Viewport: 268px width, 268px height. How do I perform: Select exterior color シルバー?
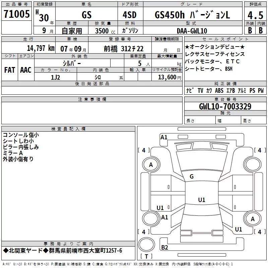coord(72,63)
